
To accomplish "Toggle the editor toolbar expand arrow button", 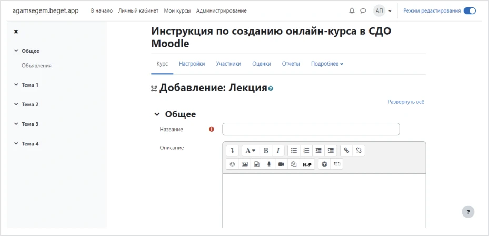I will click(232, 151).
